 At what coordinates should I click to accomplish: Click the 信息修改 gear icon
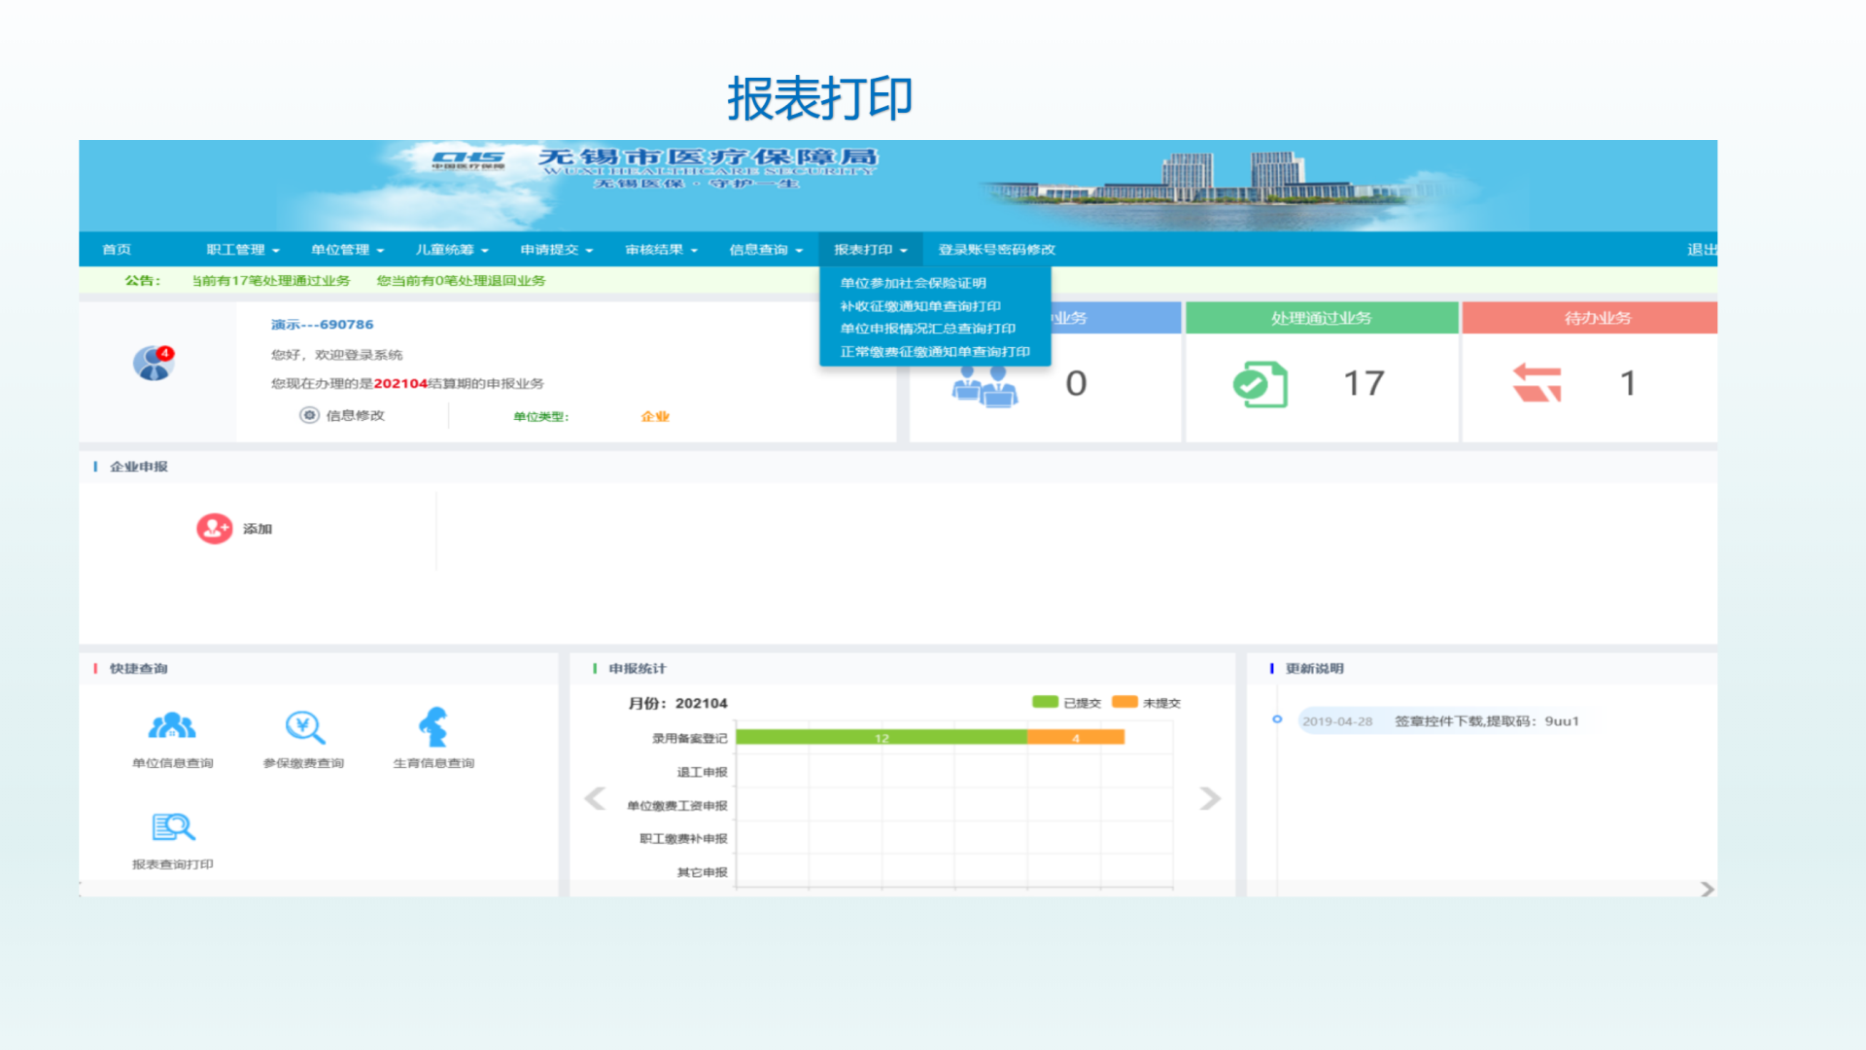309,415
